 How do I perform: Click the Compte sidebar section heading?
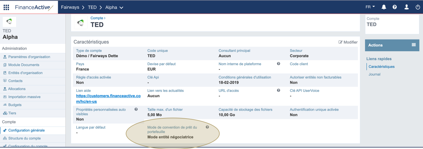pyautogui.click(x=9, y=122)
